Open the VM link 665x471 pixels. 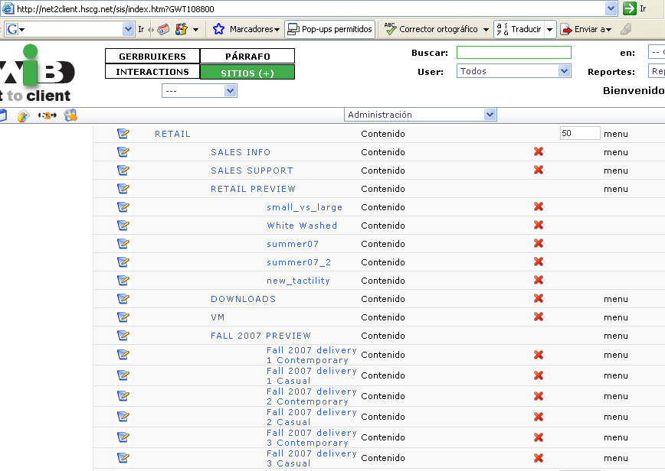click(x=218, y=317)
